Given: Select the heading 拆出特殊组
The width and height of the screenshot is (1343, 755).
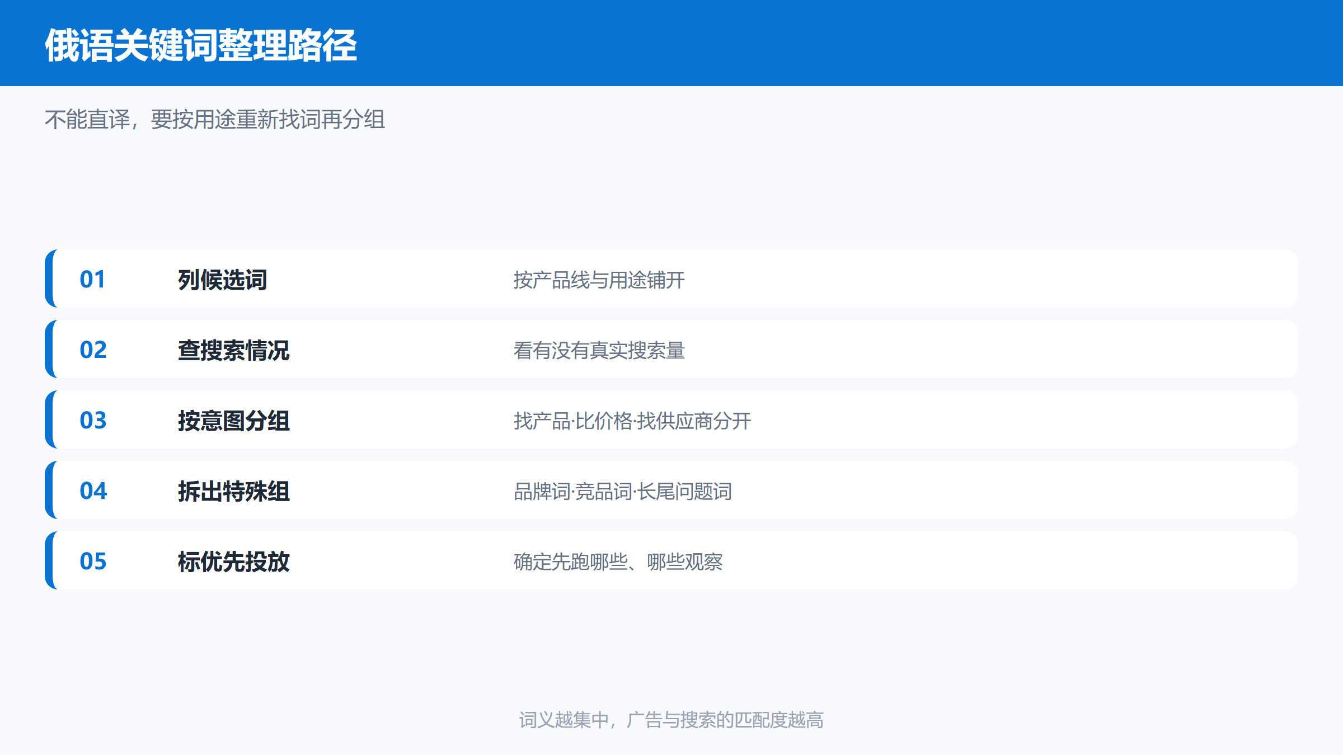Looking at the screenshot, I should pyautogui.click(x=234, y=491).
